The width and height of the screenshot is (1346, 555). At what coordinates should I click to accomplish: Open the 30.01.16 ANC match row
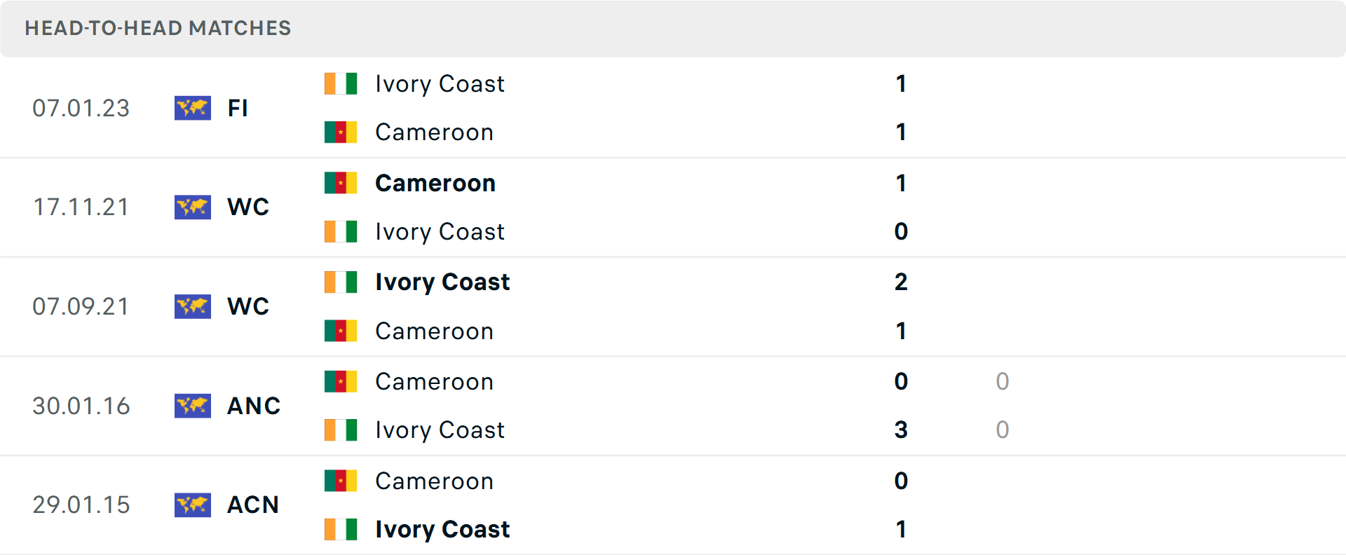(631, 406)
